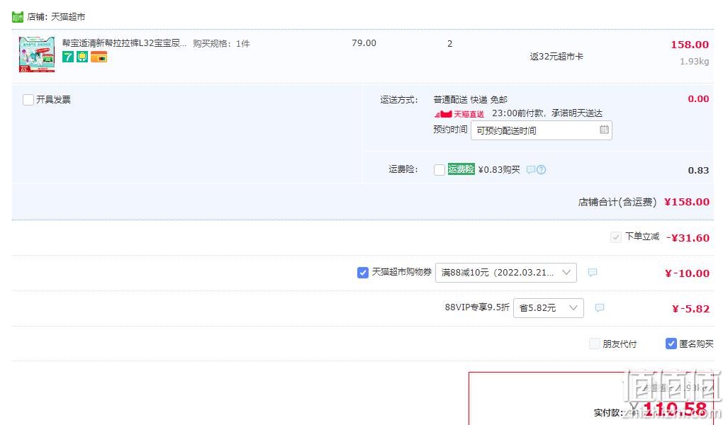
Task: Click the 返32元超市卡 promotion text
Action: coord(556,57)
